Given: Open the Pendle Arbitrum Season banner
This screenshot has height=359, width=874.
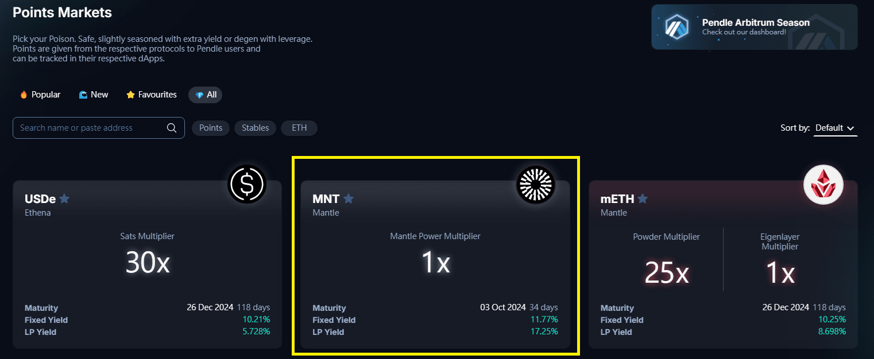Looking at the screenshot, I should pos(755,27).
